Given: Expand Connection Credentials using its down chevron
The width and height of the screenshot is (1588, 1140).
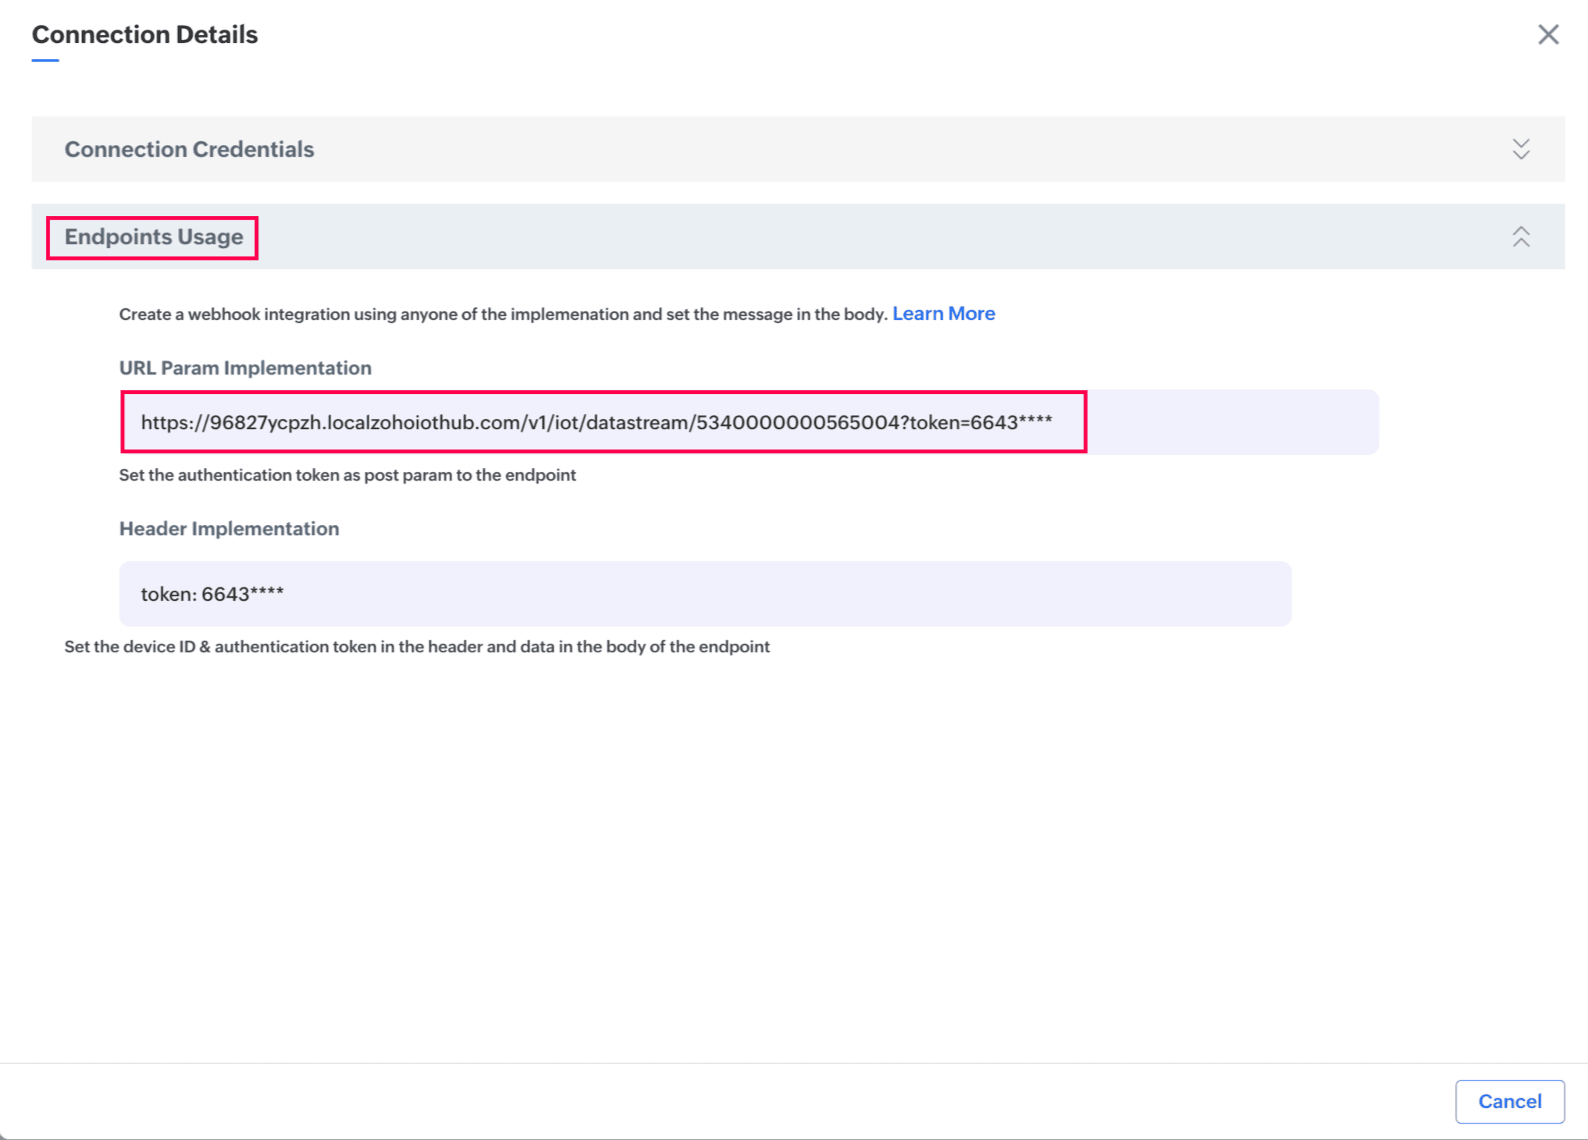Looking at the screenshot, I should click(1520, 149).
